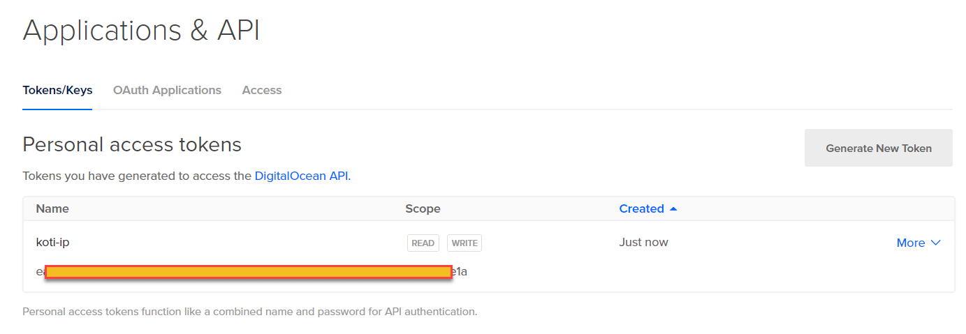Expand the chevron next to More
The height and width of the screenshot is (334, 966).
(936, 243)
